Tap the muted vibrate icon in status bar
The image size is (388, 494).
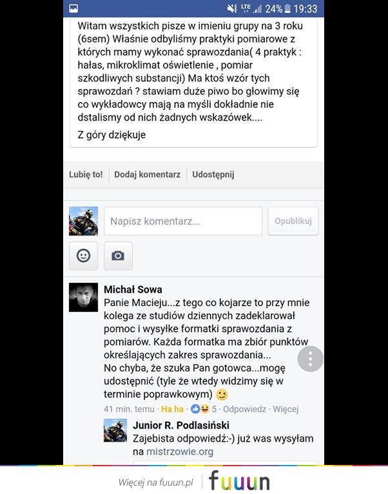pyautogui.click(x=232, y=8)
